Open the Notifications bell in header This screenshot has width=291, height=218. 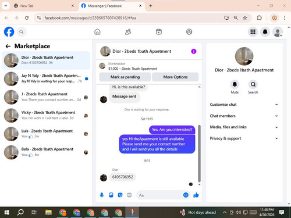[265, 32]
